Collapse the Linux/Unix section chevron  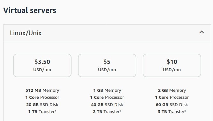tap(202, 32)
